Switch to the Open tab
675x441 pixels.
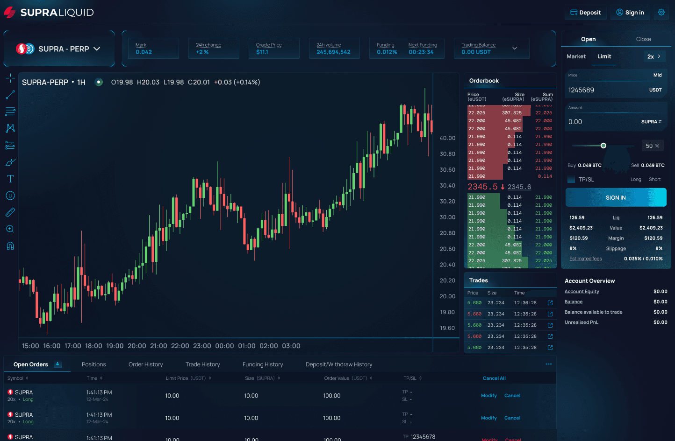[588, 39]
